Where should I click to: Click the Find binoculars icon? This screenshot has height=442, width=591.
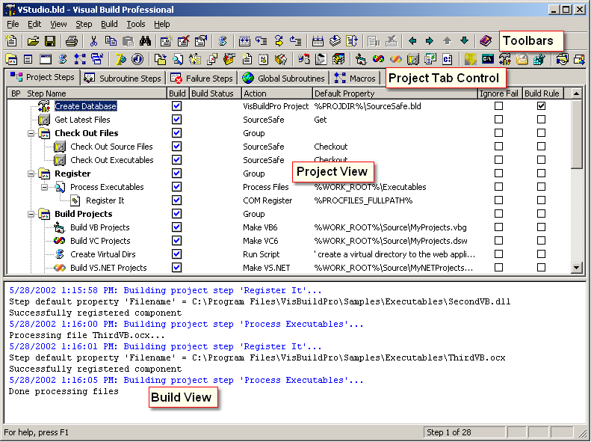[145, 40]
